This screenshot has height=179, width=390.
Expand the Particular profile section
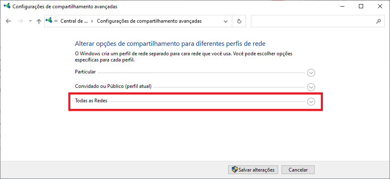[x=311, y=73]
